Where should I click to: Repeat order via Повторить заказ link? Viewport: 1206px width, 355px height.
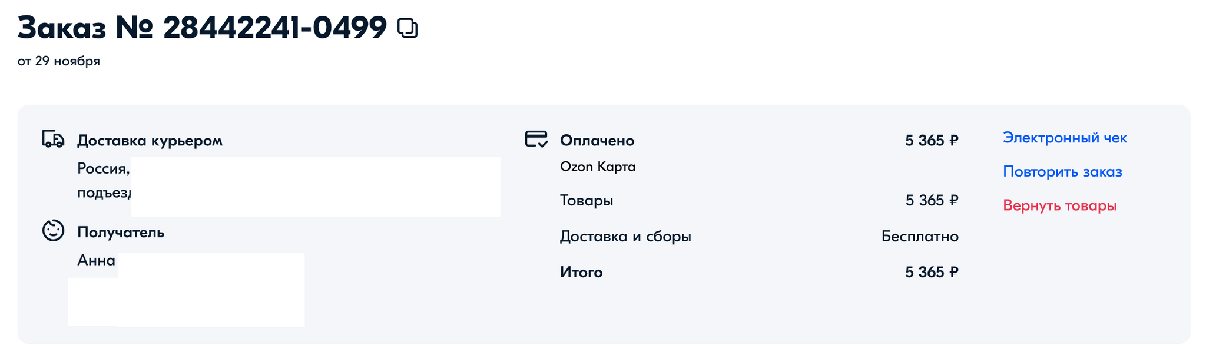click(1062, 172)
